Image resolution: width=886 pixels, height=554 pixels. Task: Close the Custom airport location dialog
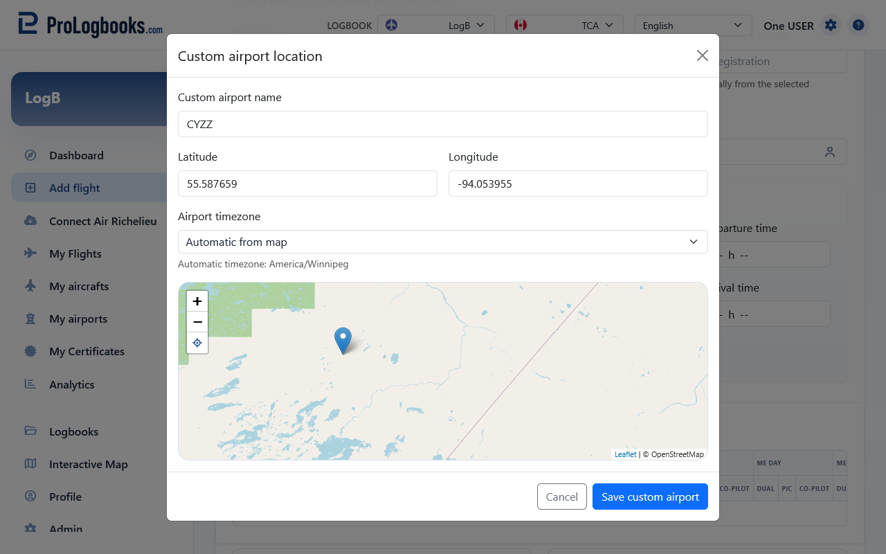point(703,55)
